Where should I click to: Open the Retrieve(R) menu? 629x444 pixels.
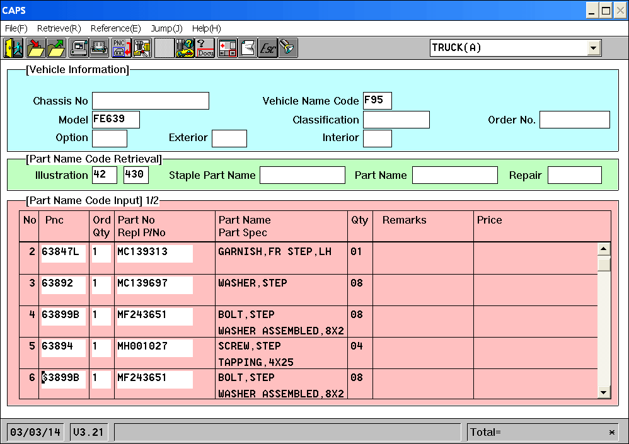click(59, 28)
